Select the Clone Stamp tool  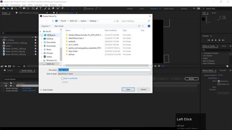coord(49,9)
